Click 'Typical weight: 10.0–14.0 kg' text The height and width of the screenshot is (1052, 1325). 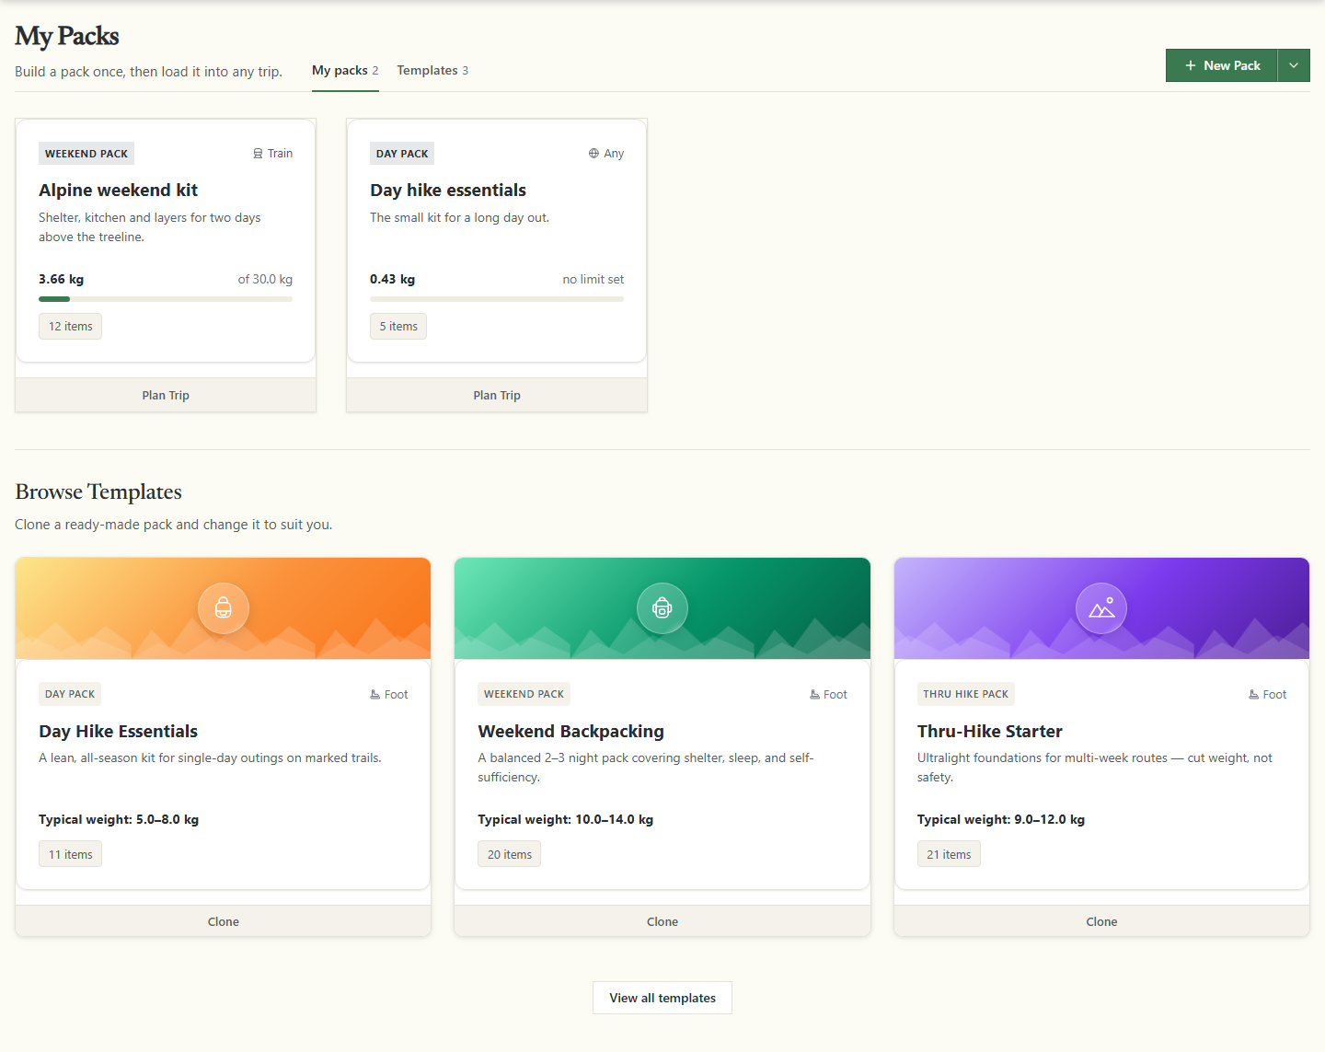click(566, 819)
